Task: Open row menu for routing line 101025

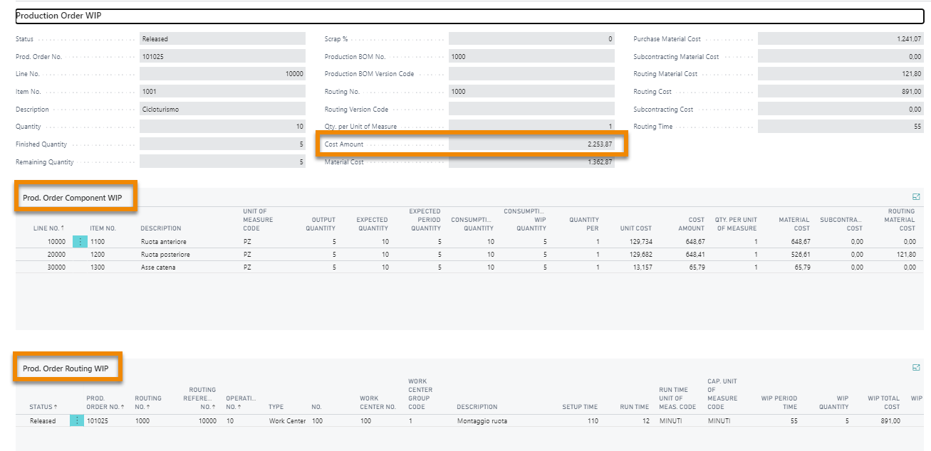Action: click(x=76, y=421)
